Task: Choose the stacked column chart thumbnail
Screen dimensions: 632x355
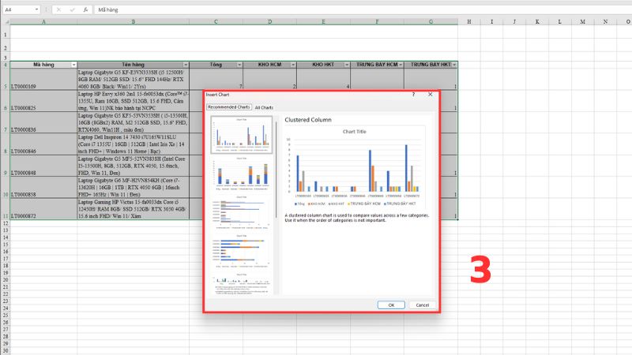Action: click(x=242, y=174)
